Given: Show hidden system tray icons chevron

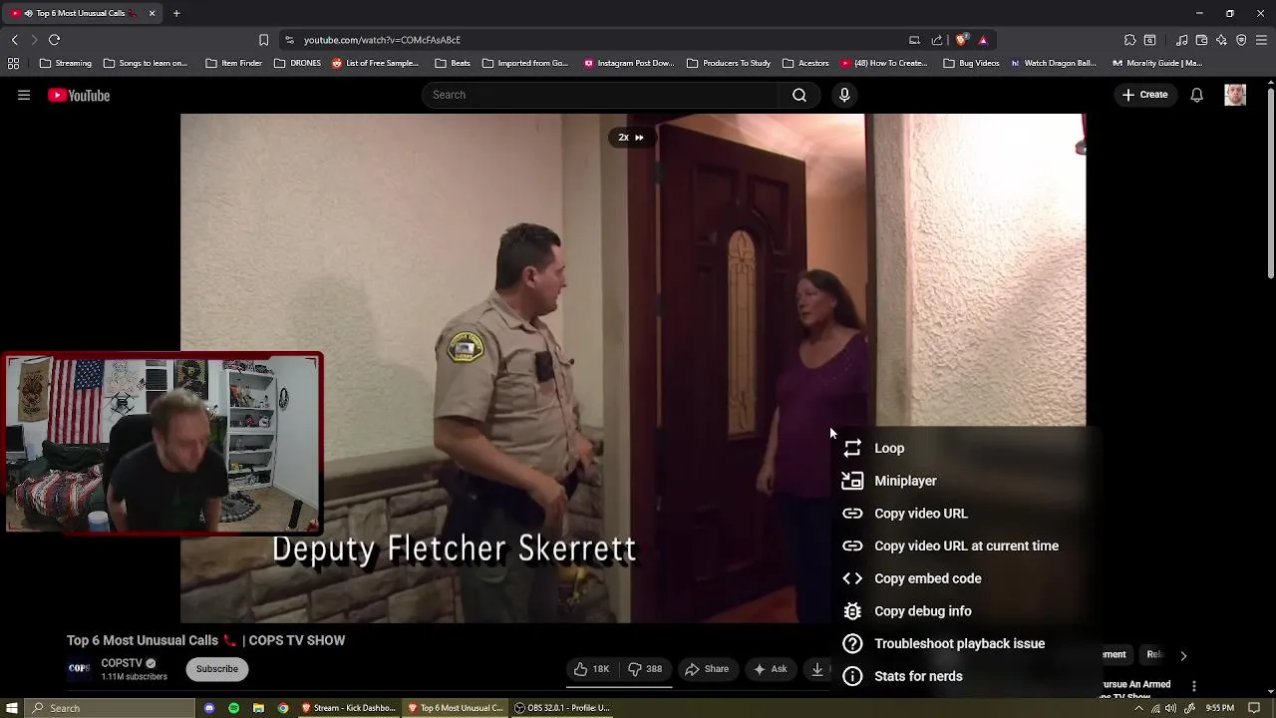Looking at the screenshot, I should point(1139,708).
